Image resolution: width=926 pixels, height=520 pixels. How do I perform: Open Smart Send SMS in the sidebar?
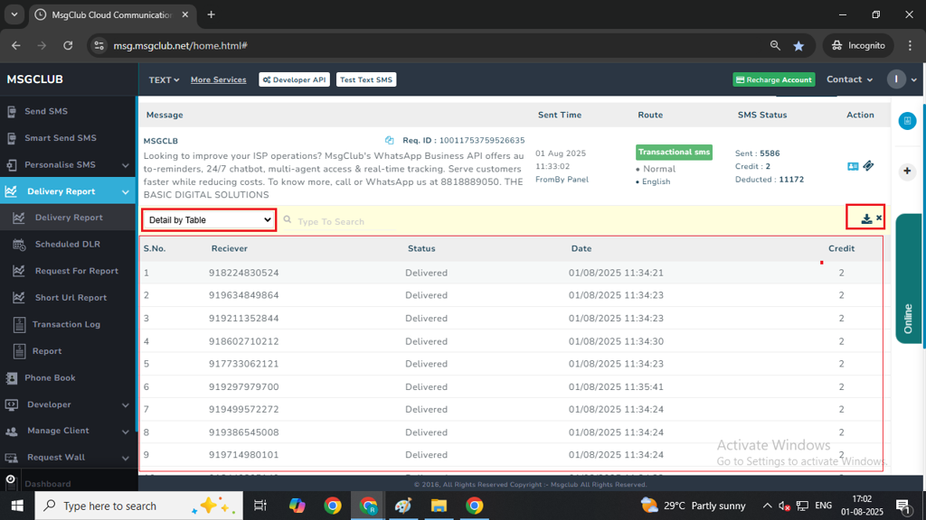(61, 138)
